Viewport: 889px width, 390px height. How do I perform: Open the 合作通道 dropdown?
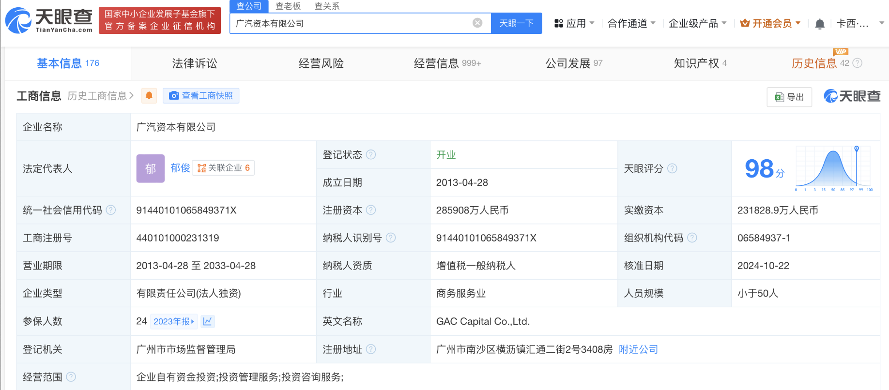tap(631, 23)
